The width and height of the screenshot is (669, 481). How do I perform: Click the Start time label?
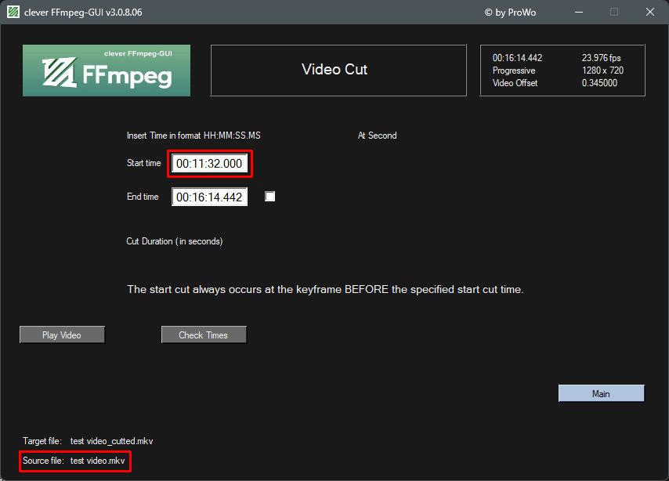click(144, 163)
